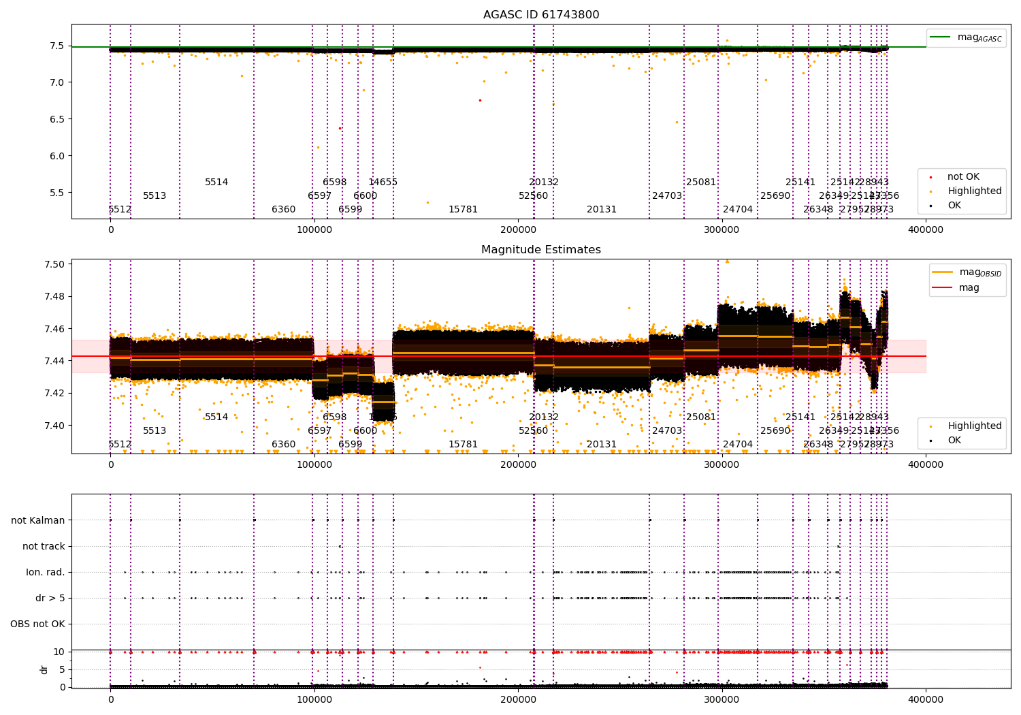Click x-axis tick 300000 in Magnitude Estimates plot
1021x715 pixels.
(722, 464)
